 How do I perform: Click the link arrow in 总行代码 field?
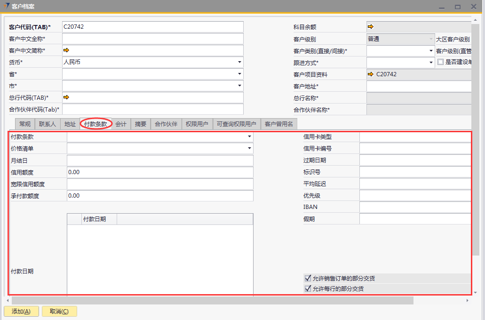tap(66, 97)
